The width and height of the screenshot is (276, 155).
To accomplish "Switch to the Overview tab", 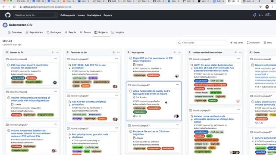I will pyautogui.click(x=15, y=32).
